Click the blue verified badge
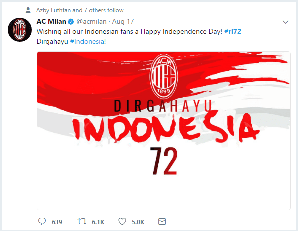 (x=71, y=22)
